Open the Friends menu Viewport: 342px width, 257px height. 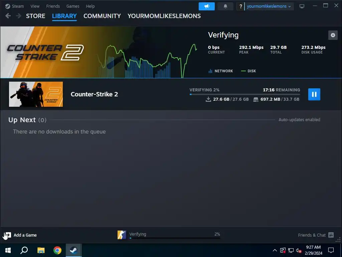pos(53,6)
